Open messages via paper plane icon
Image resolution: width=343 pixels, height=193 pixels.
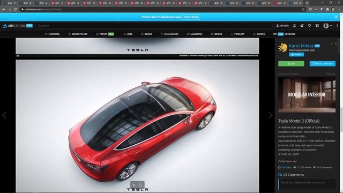(x=302, y=26)
